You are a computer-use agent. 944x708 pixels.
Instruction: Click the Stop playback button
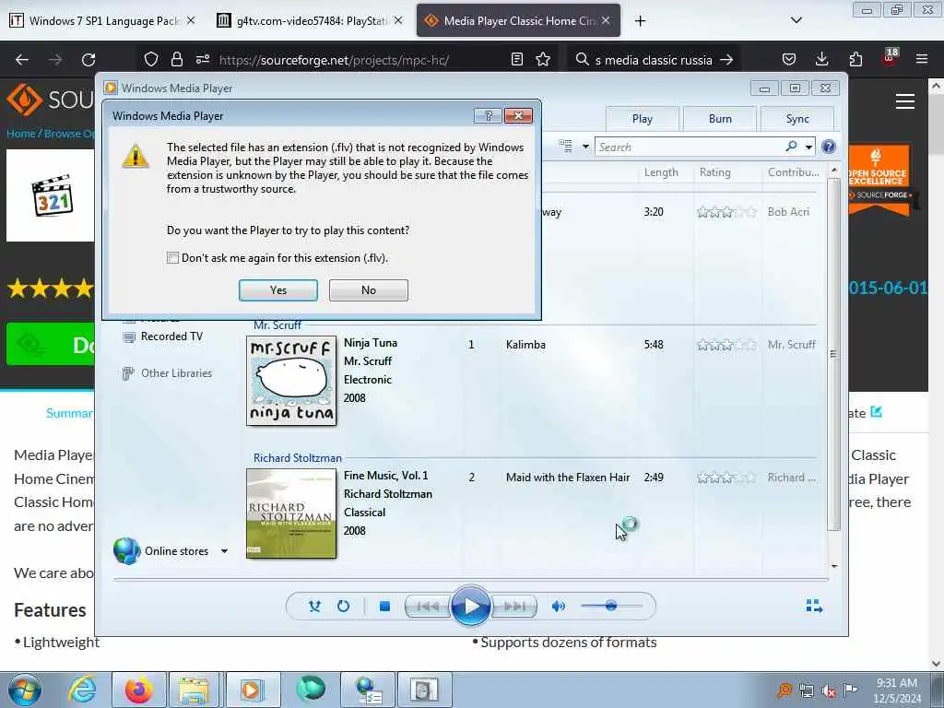tap(384, 607)
